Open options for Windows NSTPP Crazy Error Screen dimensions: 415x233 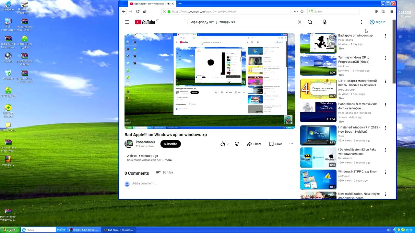pyautogui.click(x=385, y=172)
